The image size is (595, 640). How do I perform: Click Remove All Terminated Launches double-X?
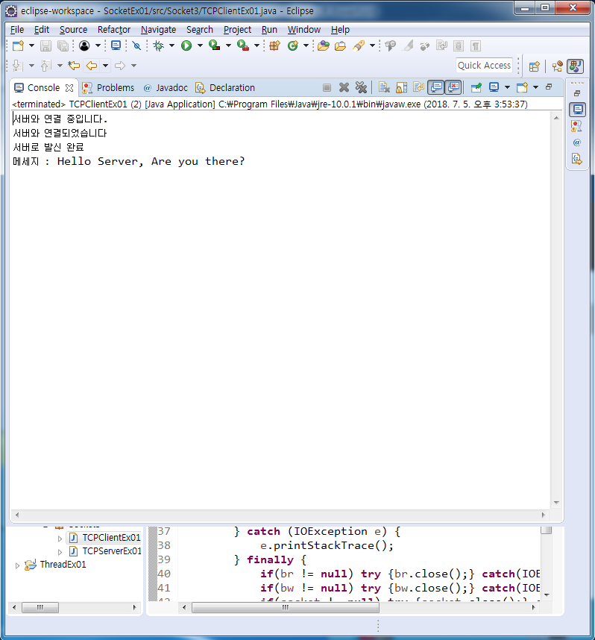click(x=361, y=87)
